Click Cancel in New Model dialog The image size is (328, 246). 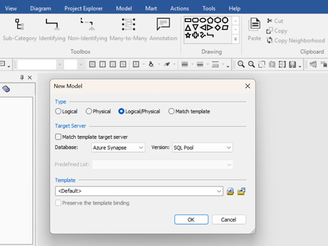tap(229, 219)
